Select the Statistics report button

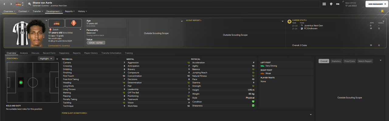(x=336, y=61)
